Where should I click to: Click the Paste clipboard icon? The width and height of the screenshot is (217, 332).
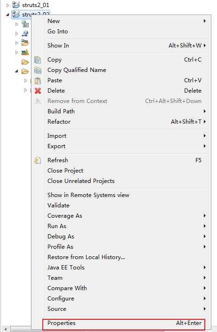coord(38,80)
